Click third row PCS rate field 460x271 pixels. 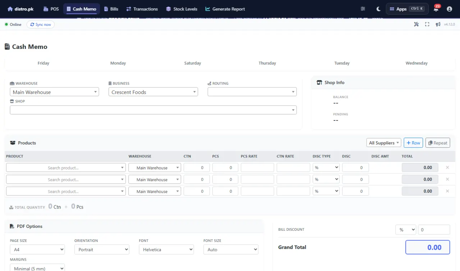[257, 191]
